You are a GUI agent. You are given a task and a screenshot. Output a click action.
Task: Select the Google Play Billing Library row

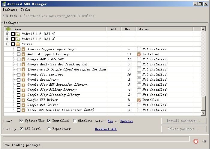[103, 90]
